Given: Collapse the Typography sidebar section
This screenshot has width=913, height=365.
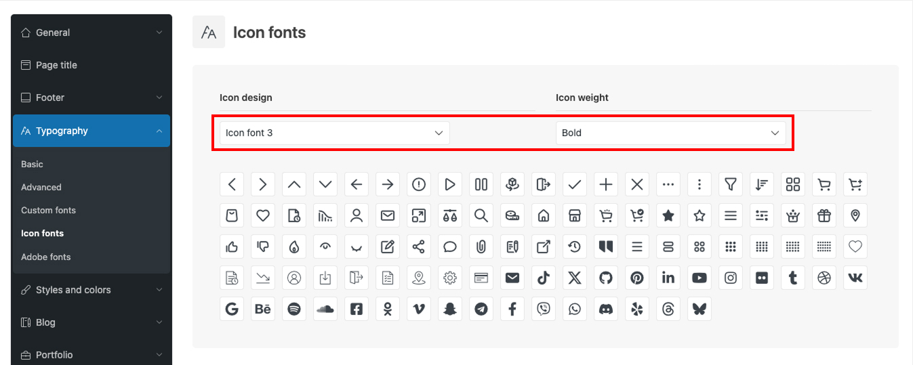Looking at the screenshot, I should (92, 131).
